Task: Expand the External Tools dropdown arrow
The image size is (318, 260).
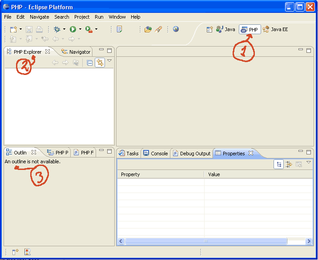Action: coord(97,29)
